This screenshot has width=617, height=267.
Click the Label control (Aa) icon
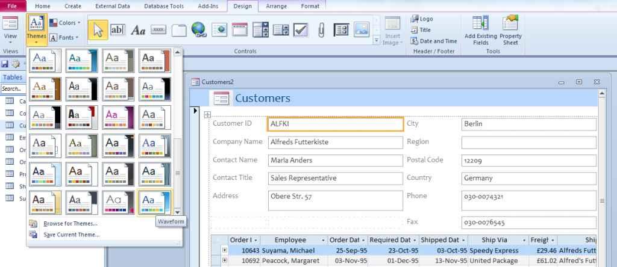[x=138, y=29]
